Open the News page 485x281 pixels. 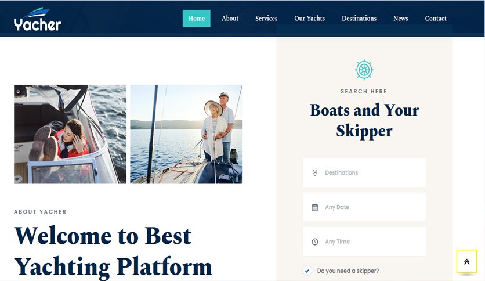(x=400, y=19)
